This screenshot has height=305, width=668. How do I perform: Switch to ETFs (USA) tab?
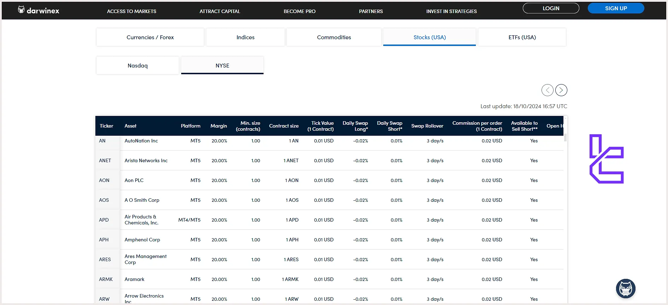522,37
